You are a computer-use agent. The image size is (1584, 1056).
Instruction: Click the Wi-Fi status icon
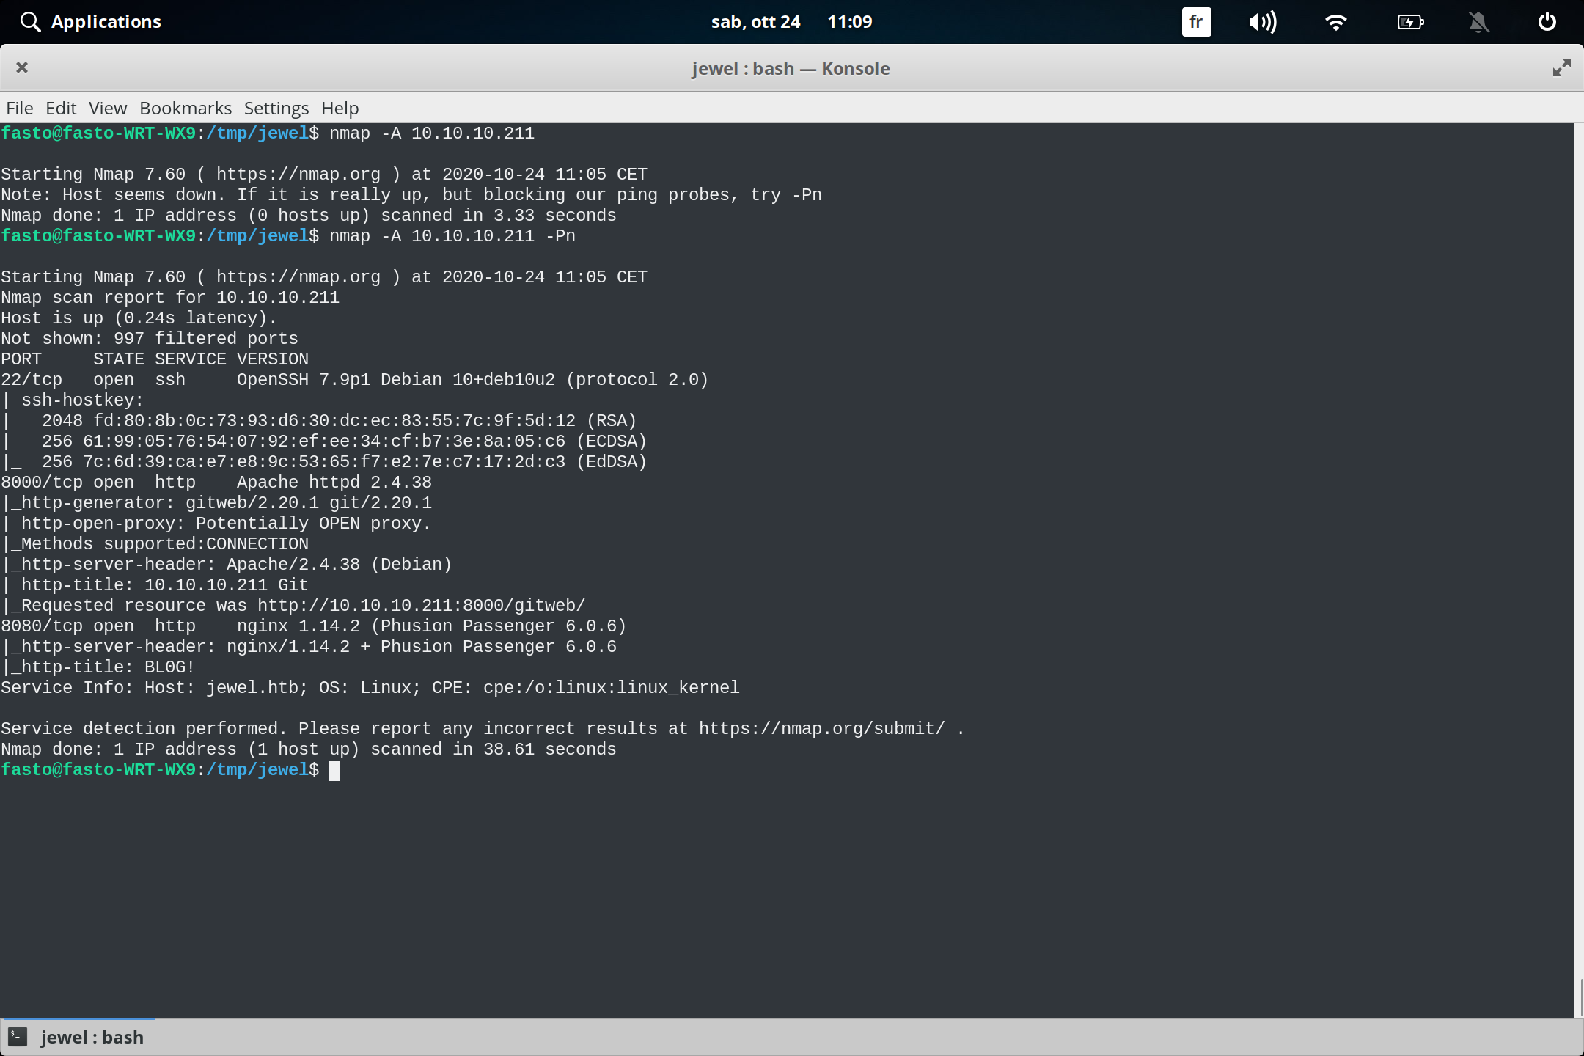tap(1336, 21)
